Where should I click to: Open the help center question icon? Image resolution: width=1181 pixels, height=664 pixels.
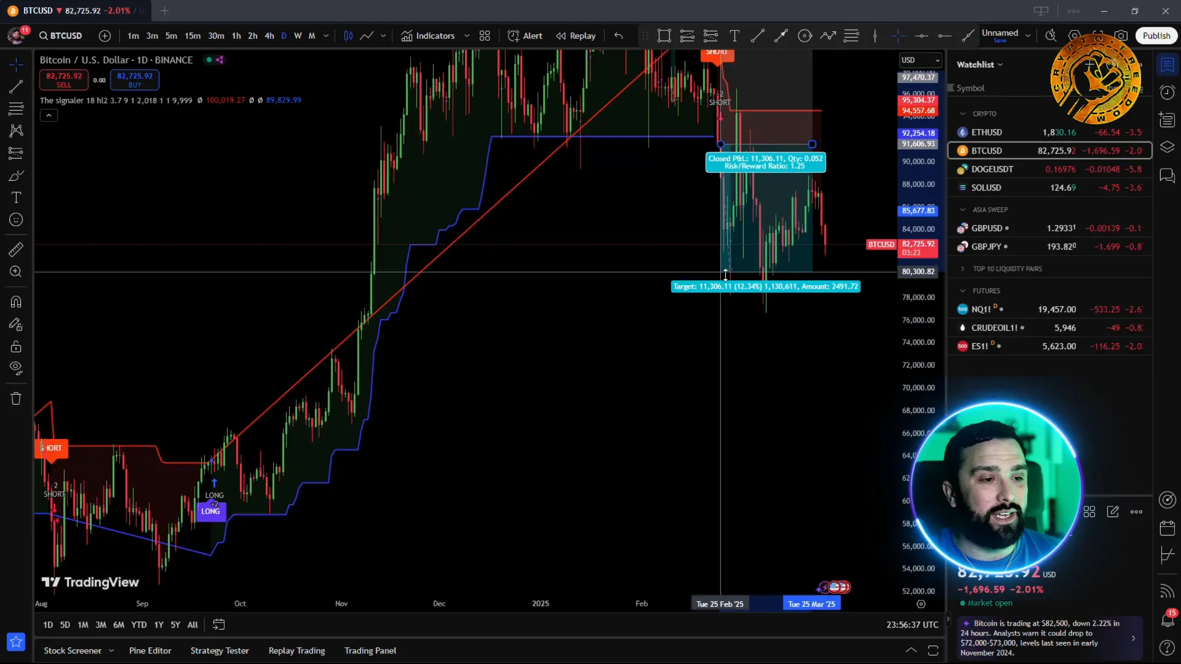point(1167,647)
